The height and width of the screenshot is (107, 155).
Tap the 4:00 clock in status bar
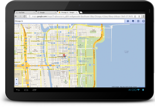click(x=132, y=90)
